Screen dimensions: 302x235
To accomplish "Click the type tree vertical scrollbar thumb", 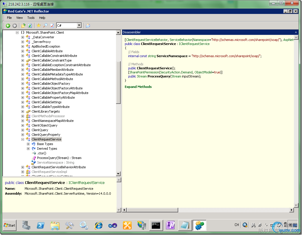I will [118, 82].
